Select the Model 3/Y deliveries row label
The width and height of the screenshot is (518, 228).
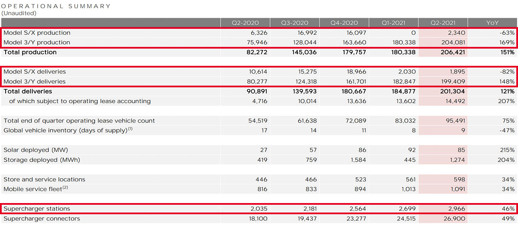pos(35,82)
